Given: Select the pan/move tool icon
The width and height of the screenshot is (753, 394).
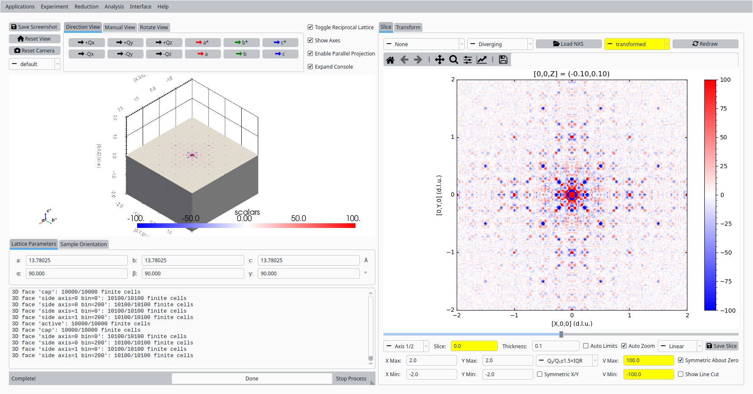Looking at the screenshot, I should tap(440, 60).
